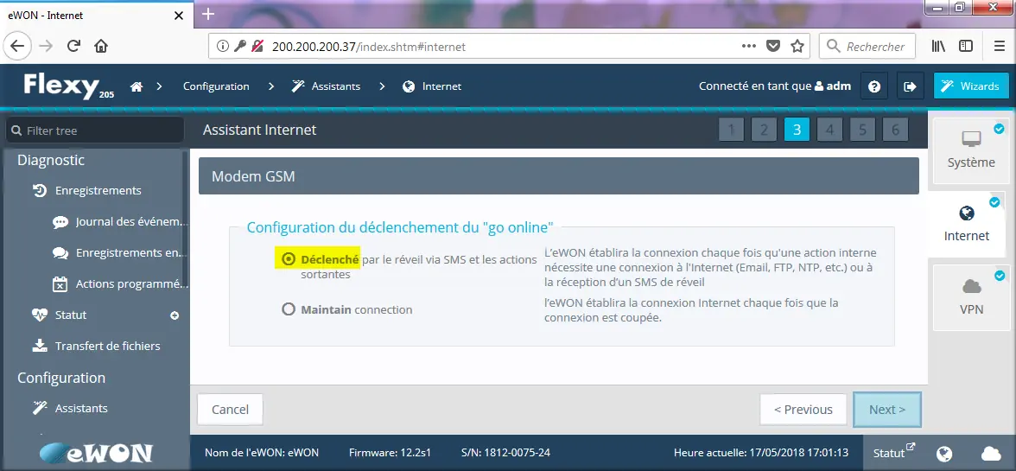Switch to the VPN wizard tab
The width and height of the screenshot is (1016, 471).
click(970, 296)
